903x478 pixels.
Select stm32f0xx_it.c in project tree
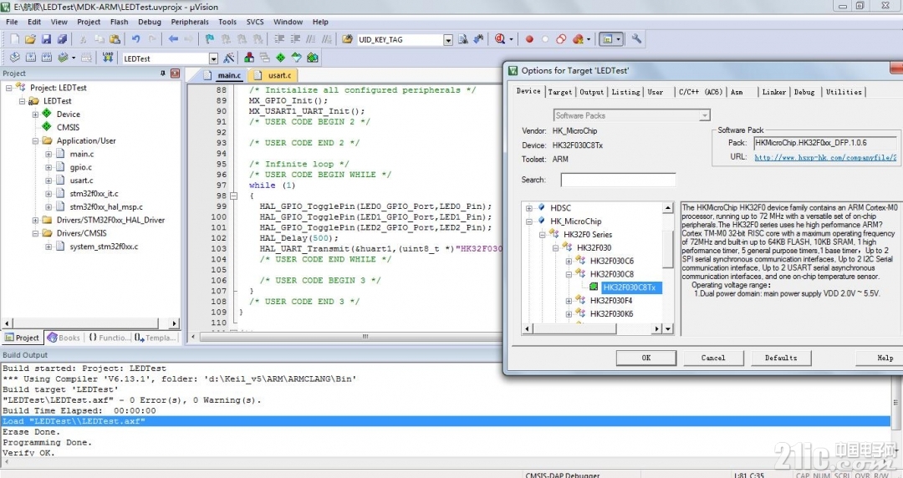pyautogui.click(x=94, y=194)
